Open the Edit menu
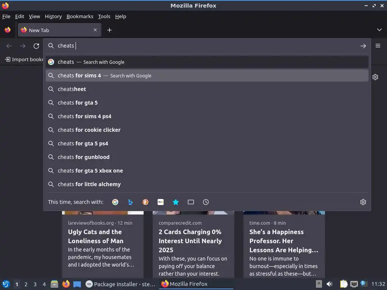Screen dimensions: 387x290 [20, 17]
